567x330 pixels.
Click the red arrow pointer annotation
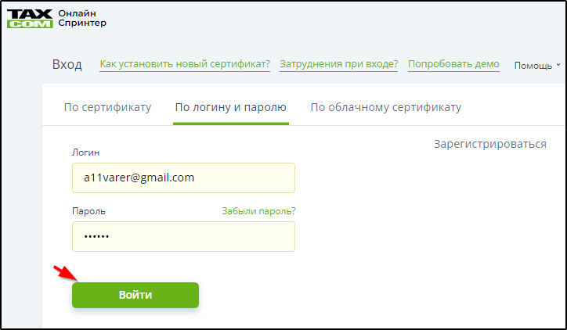coord(64,272)
